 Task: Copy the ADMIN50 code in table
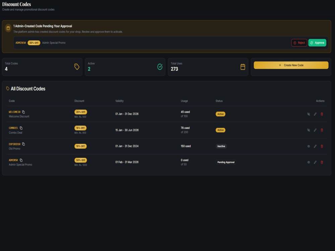[x=21, y=160]
